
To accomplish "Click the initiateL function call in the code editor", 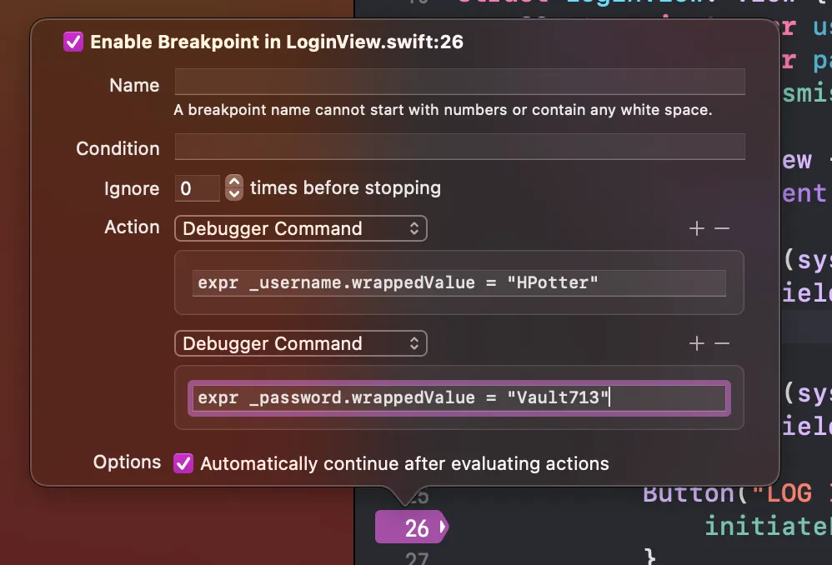I will pos(765,526).
